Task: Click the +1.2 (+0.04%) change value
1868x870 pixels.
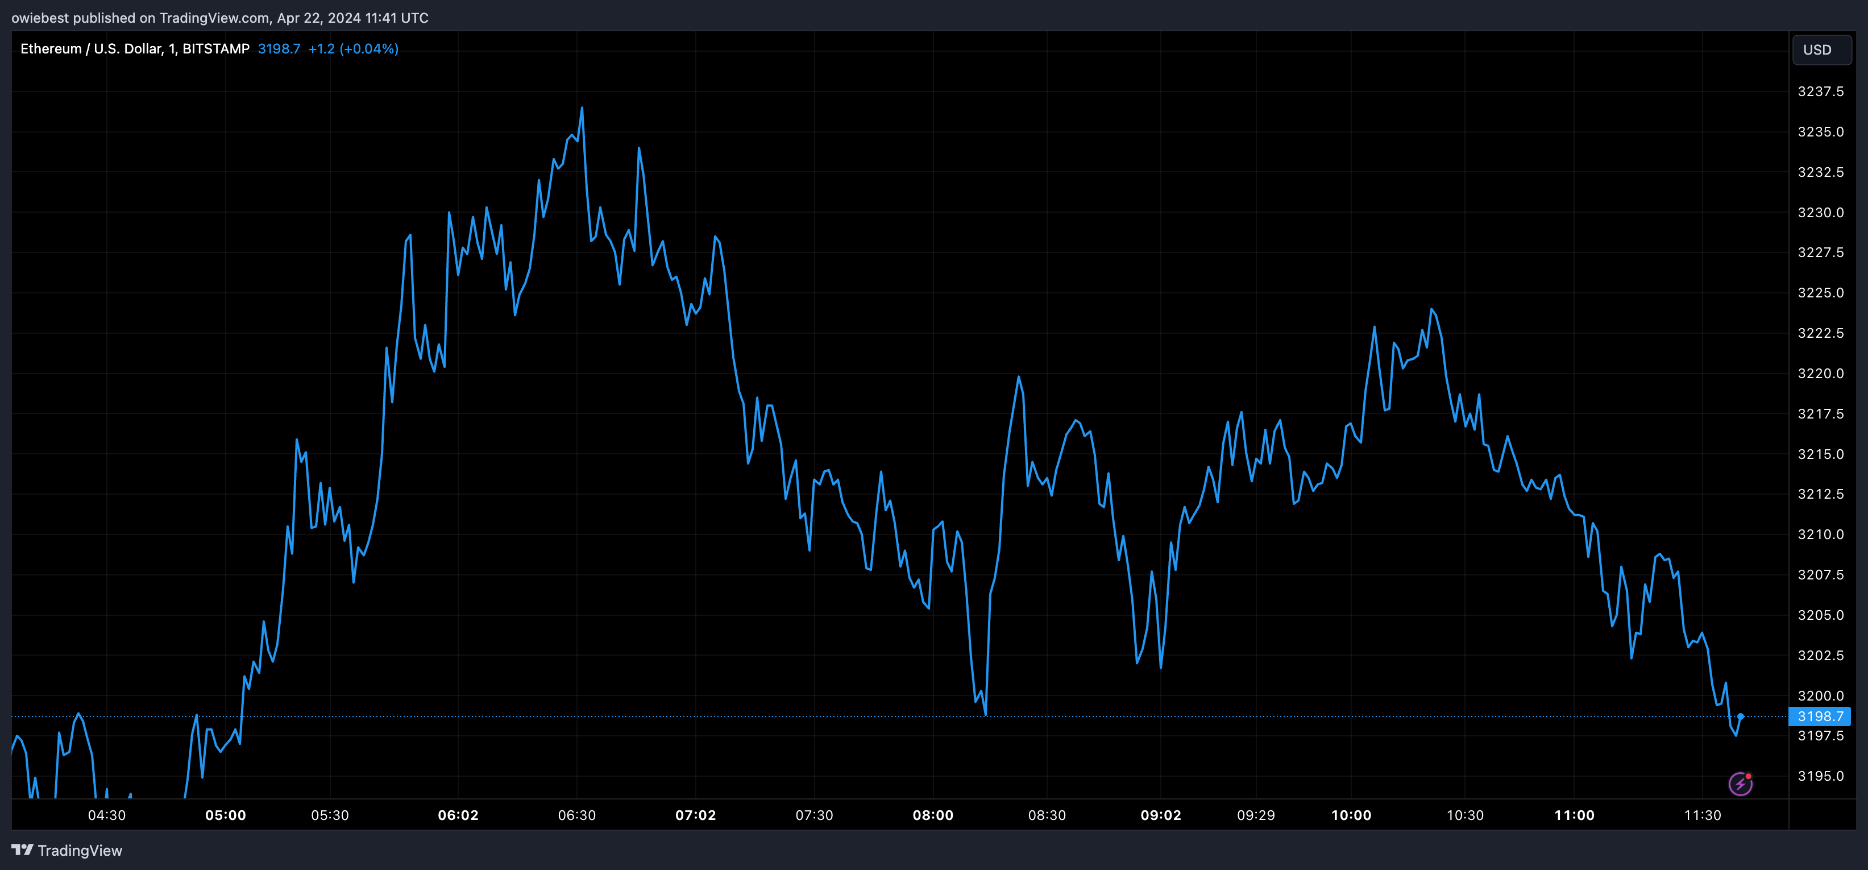Action: (353, 48)
